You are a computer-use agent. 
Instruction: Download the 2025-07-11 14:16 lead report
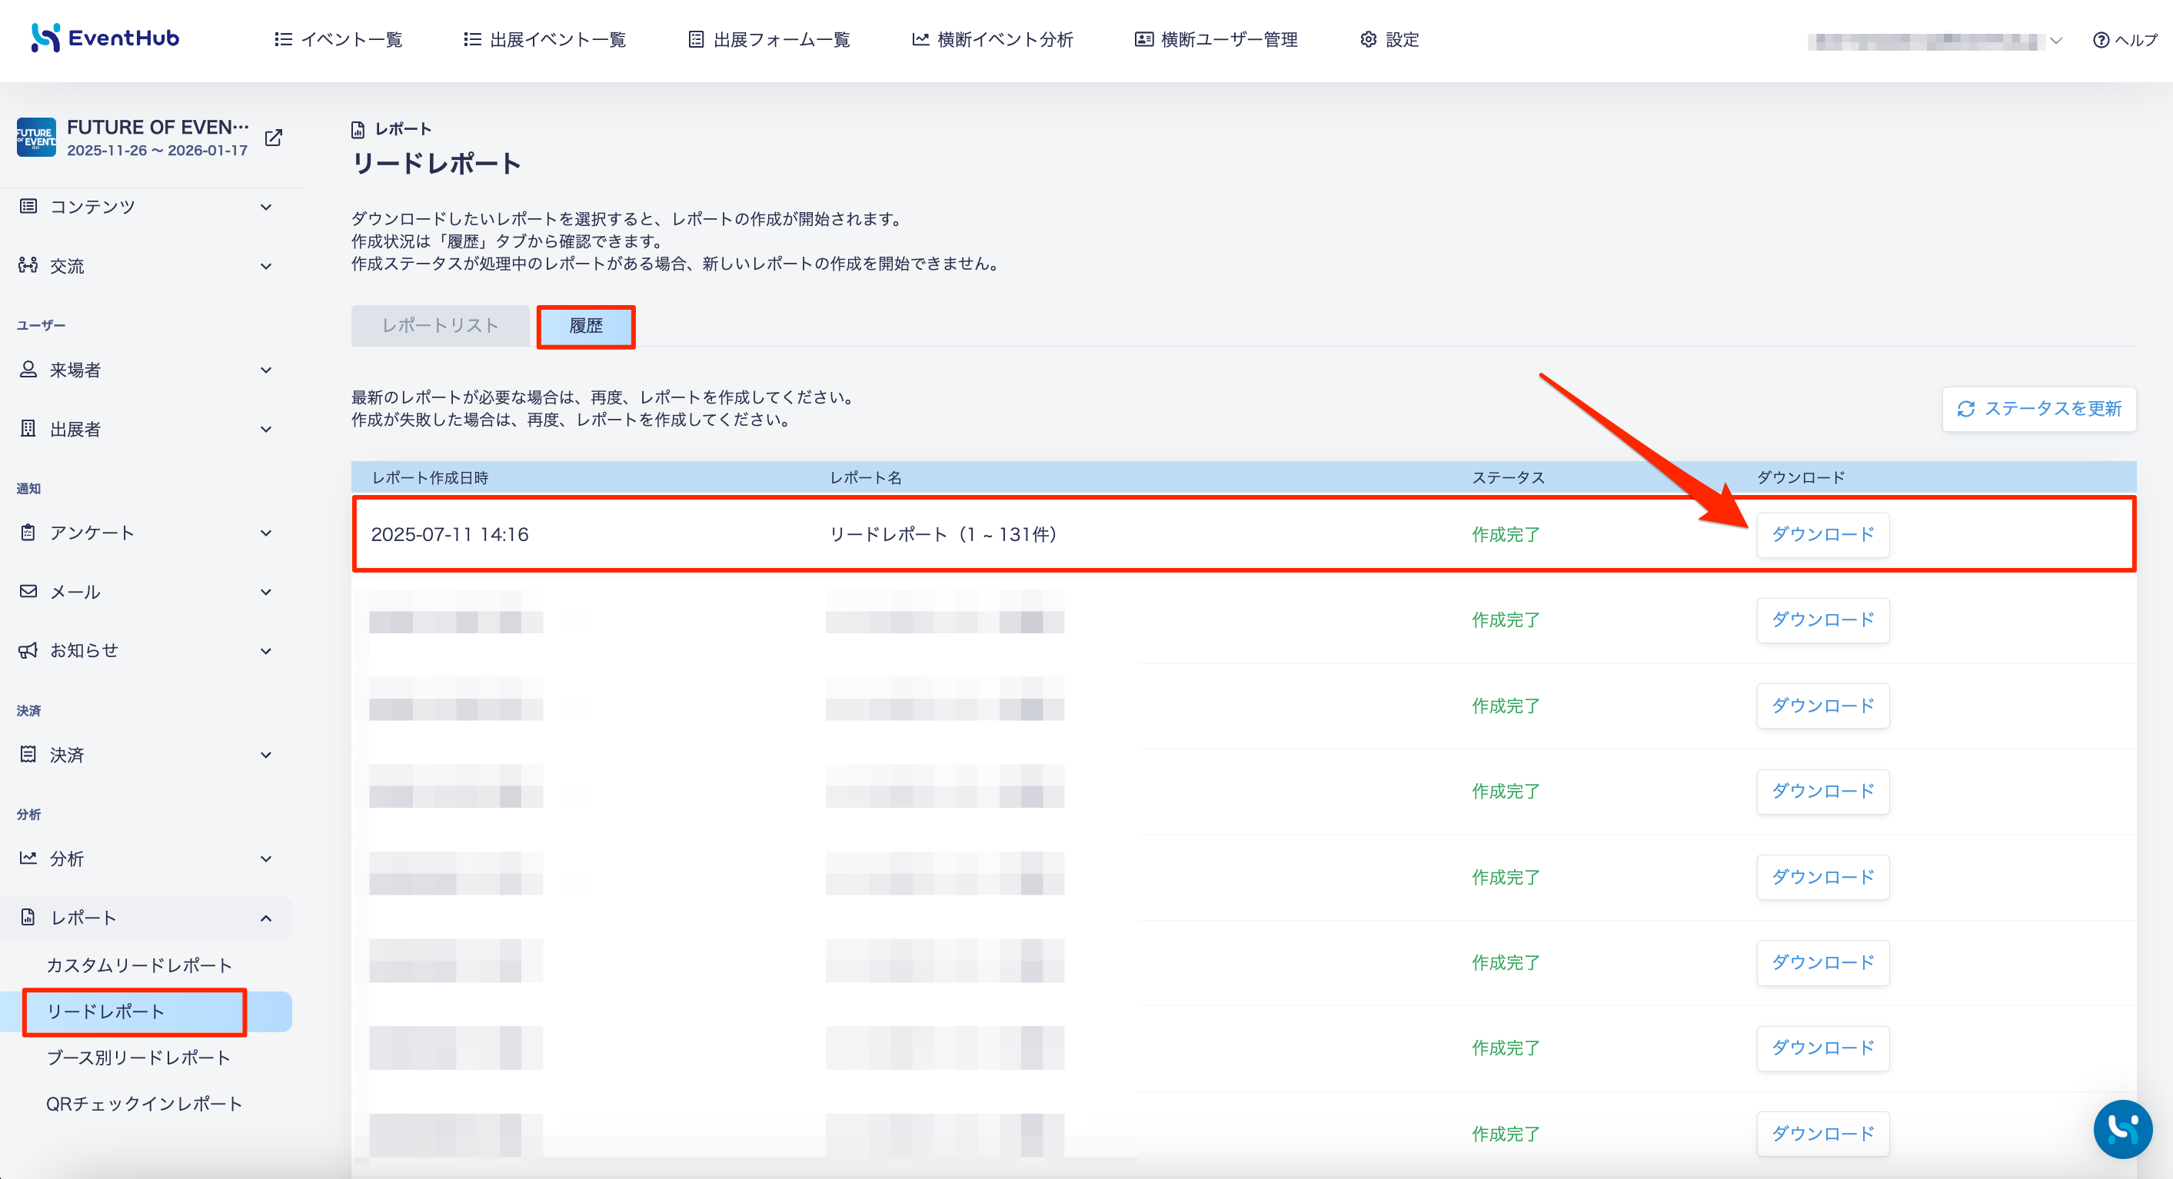pos(1822,535)
